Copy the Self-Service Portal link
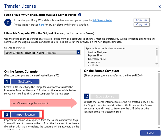Image resolution: width=165 pixels, height=140 pixels. (x=142, y=20)
